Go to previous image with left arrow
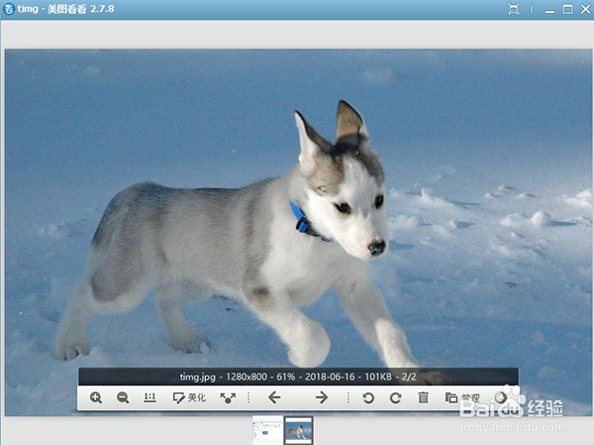 click(275, 397)
